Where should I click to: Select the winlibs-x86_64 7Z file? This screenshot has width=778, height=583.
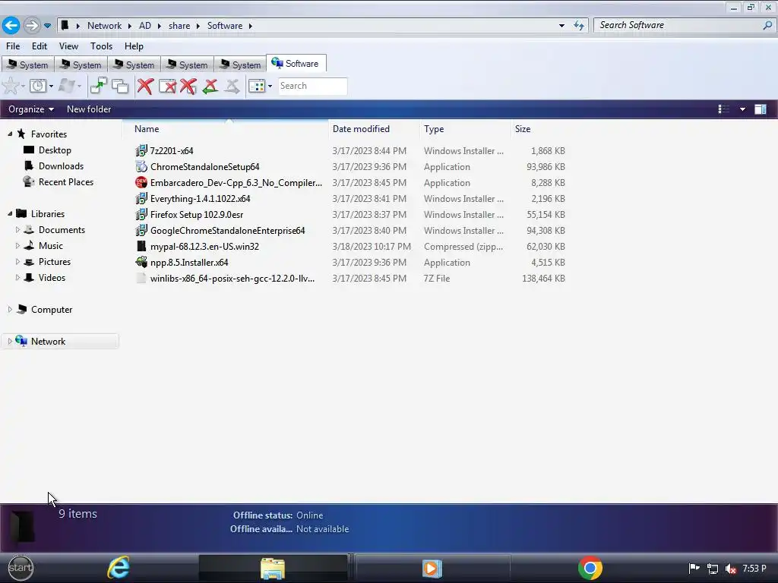tap(232, 278)
